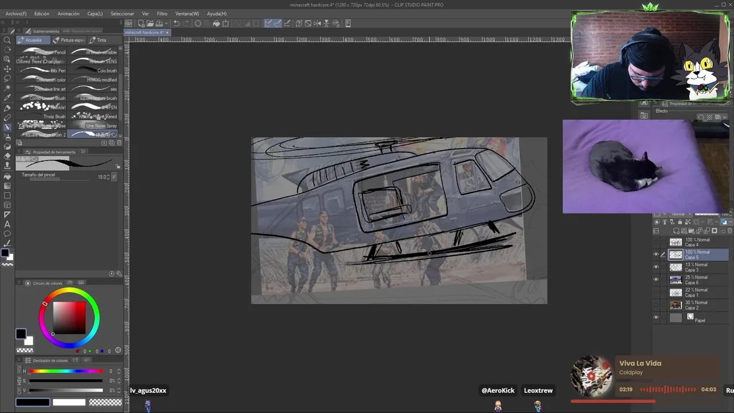Click the Scale/Rotate transform icon

point(226,24)
